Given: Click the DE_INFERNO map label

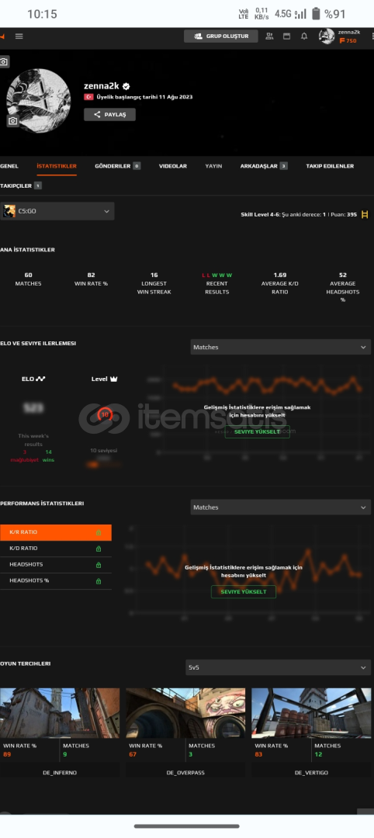Looking at the screenshot, I should tap(60, 773).
